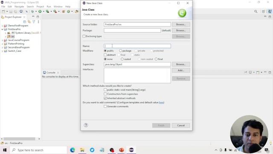Expand the JRE System Library node

coord(6,33)
